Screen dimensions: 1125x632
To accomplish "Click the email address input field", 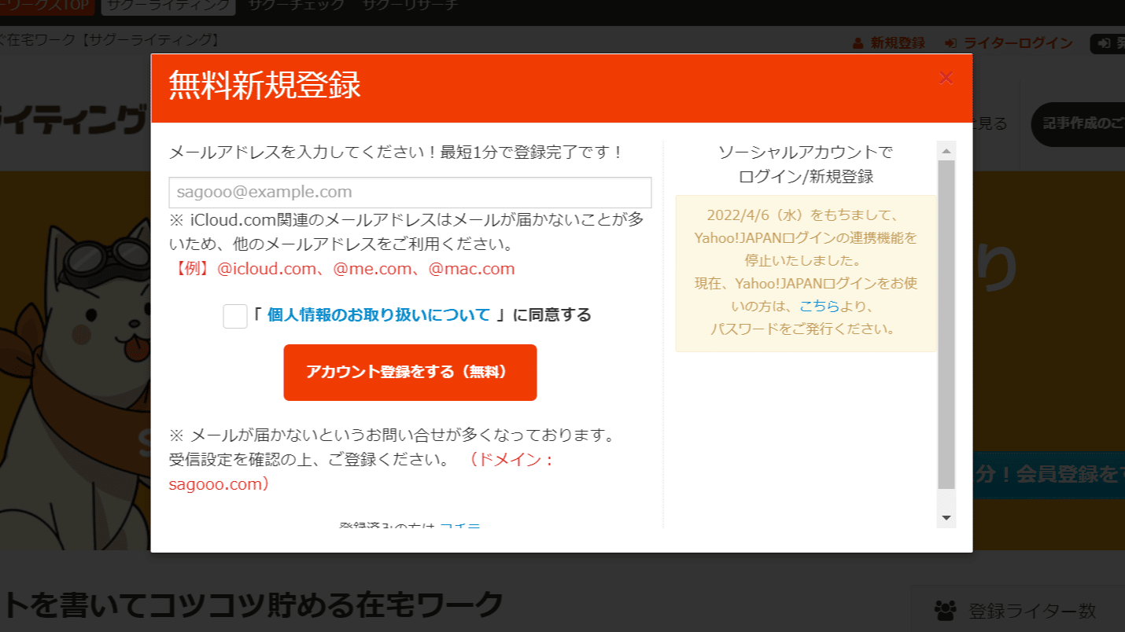I will (x=410, y=193).
